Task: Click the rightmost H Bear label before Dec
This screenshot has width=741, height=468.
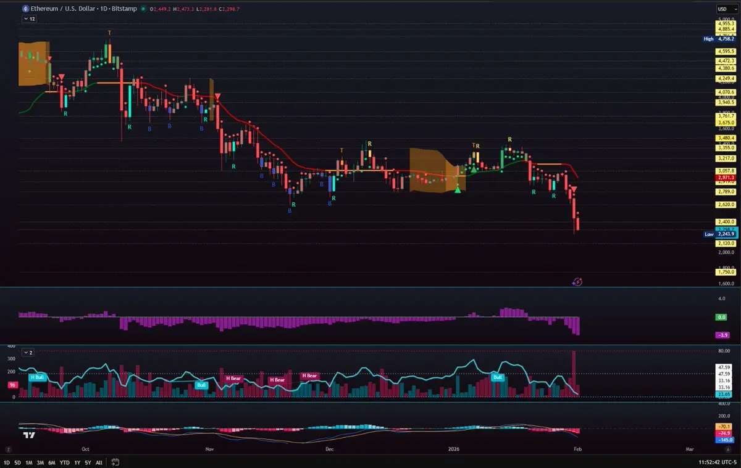Action: [x=309, y=376]
